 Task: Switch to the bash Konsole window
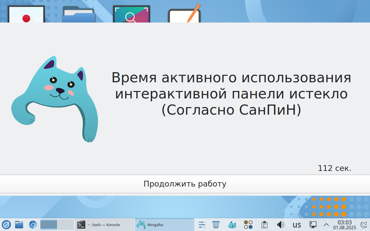tap(105, 225)
